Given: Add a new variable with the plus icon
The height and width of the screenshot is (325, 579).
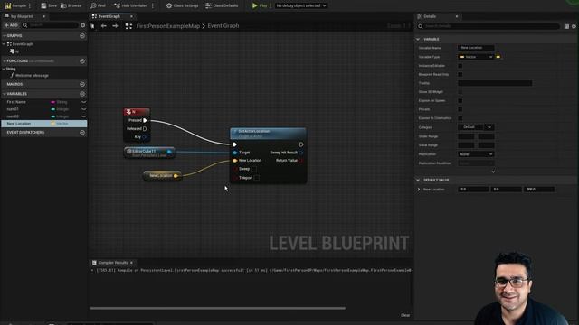Looking at the screenshot, I should (82, 94).
